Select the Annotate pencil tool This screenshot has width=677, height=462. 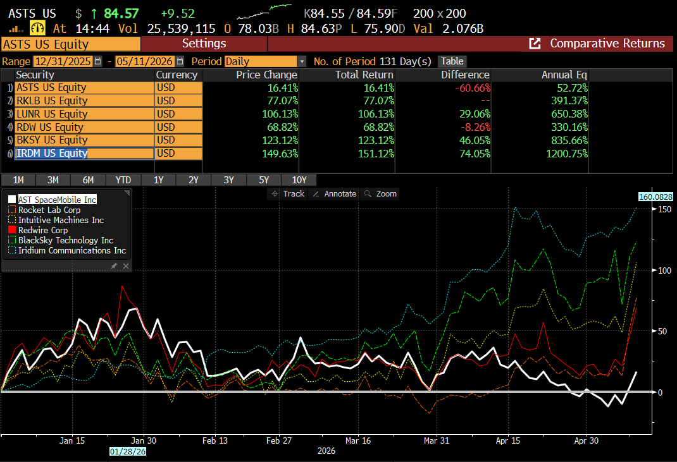335,193
